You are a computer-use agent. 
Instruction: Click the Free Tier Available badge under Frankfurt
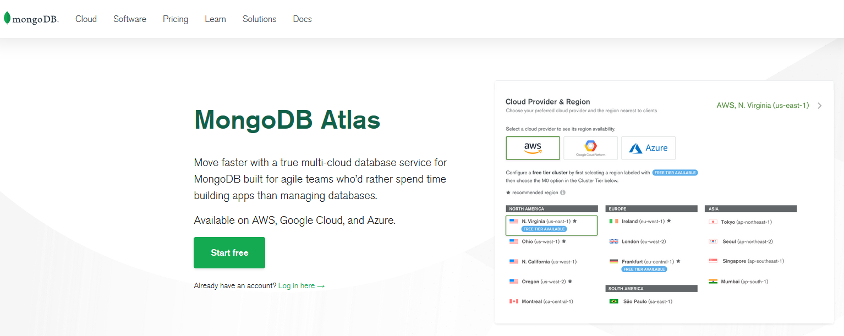pos(644,269)
